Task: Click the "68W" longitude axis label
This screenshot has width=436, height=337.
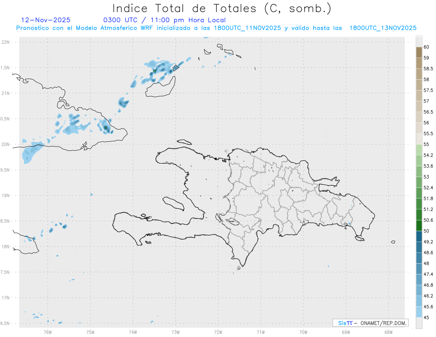Action: tap(388, 332)
